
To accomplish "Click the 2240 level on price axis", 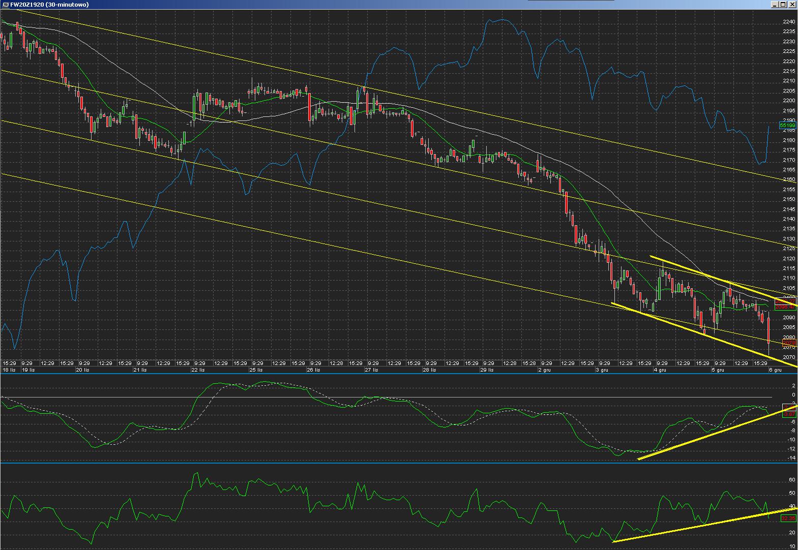I will click(x=789, y=22).
